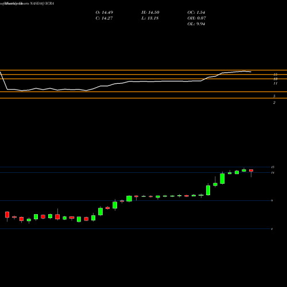The width and height of the screenshot is (287, 287).
Task: Click the open price value O: 14.49
Action: point(104,13)
